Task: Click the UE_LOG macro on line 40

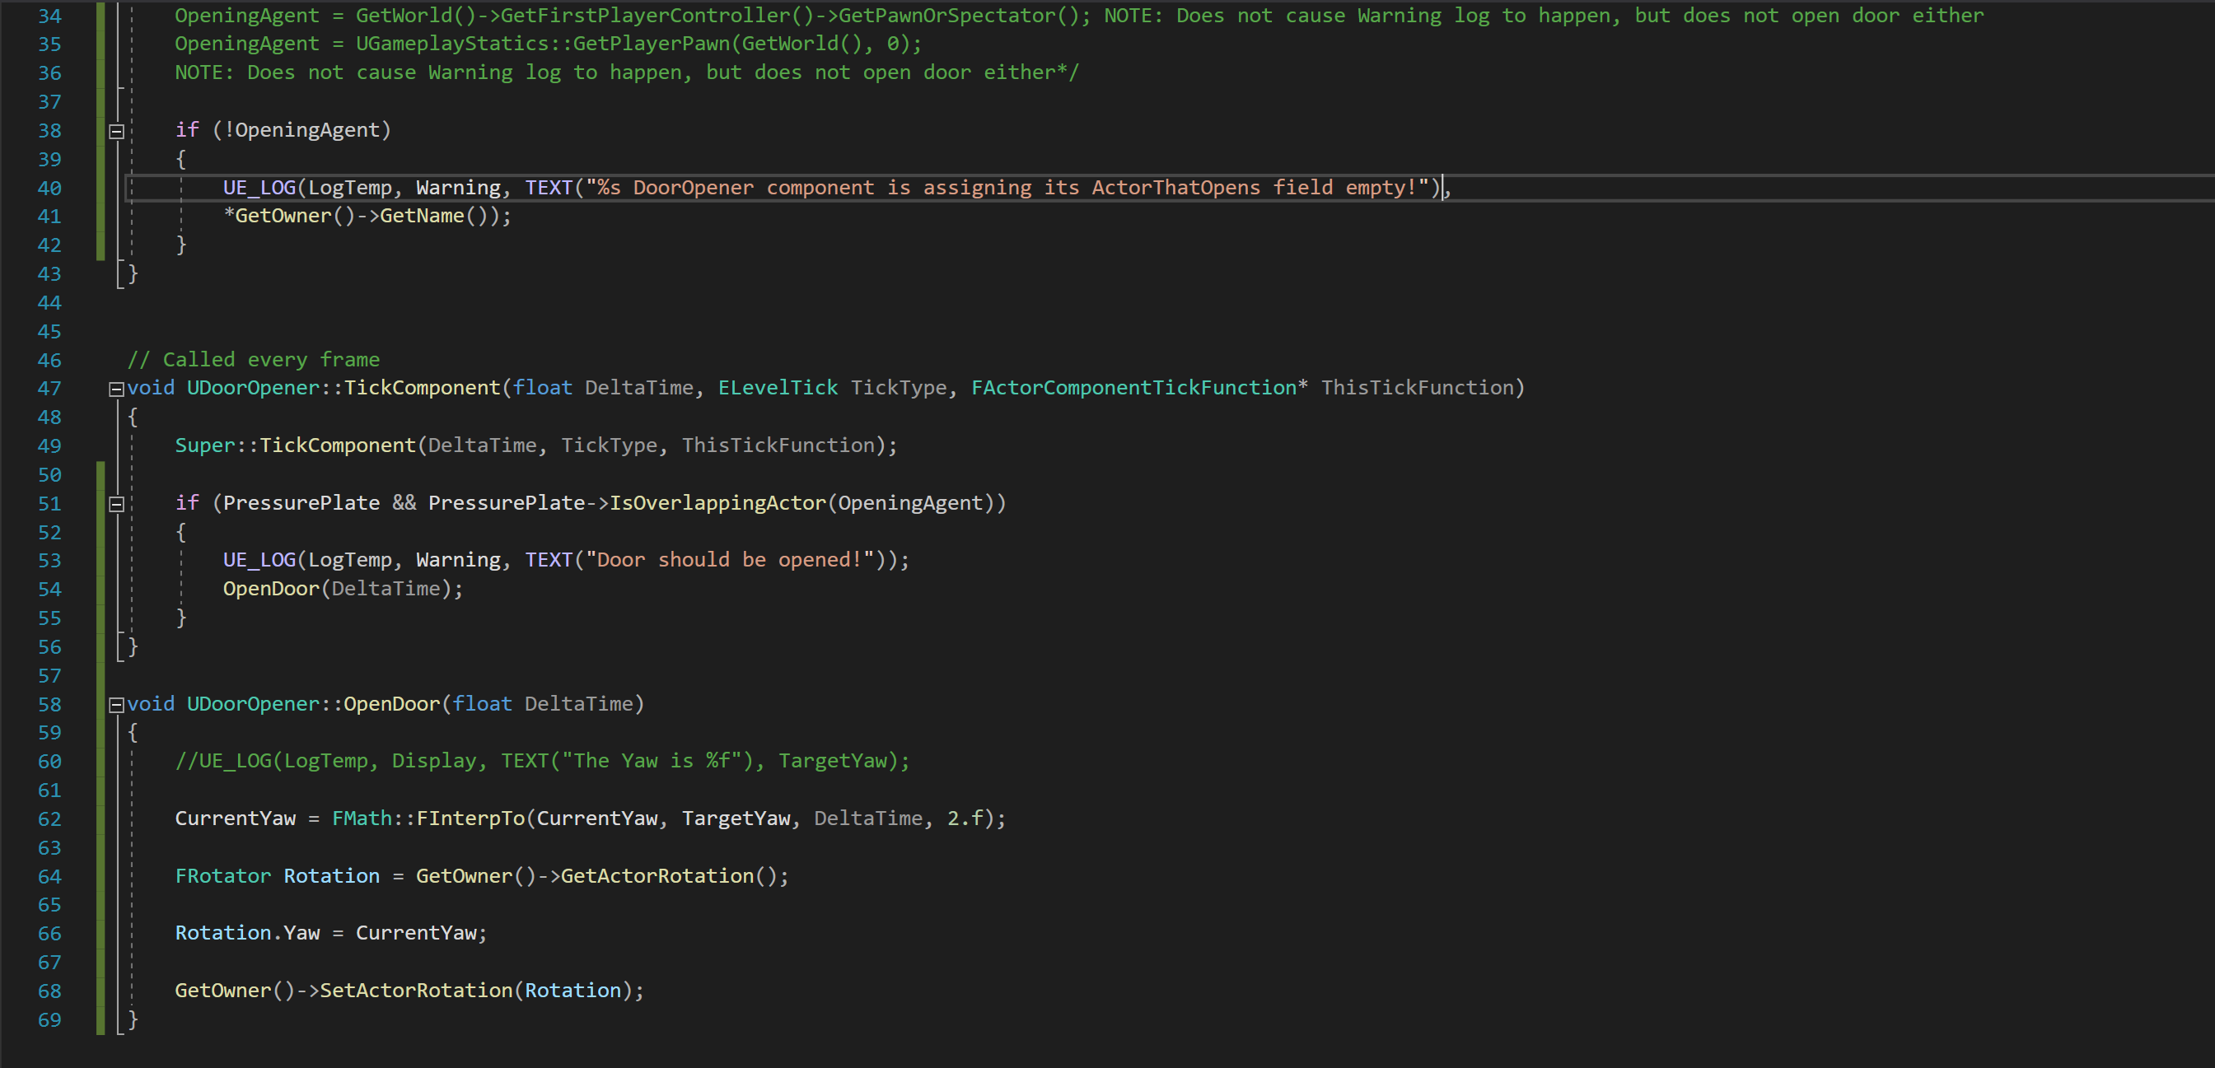Action: pyautogui.click(x=259, y=188)
